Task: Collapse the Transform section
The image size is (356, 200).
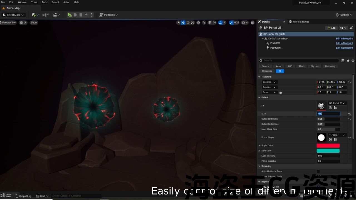Action: pos(259,77)
